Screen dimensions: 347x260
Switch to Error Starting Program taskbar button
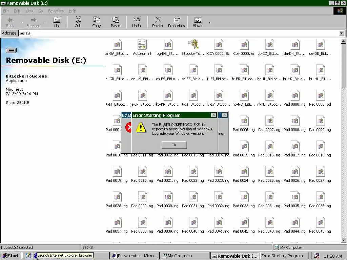click(x=284, y=256)
